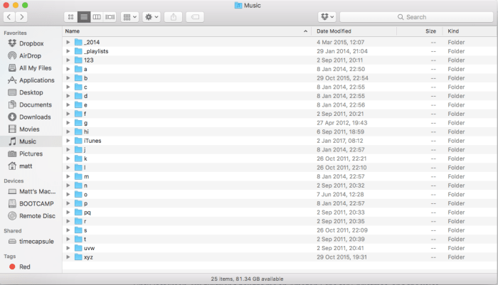
Task: Expand the _playlists folder disclosure triangle
Action: pos(68,51)
